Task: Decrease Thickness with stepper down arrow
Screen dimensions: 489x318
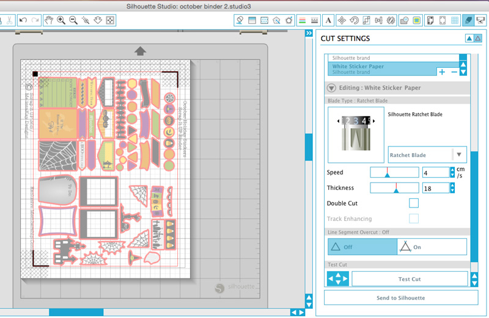Action: pyautogui.click(x=452, y=190)
